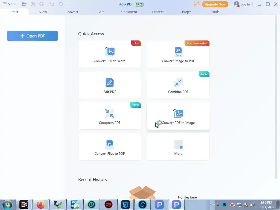Click the undo arrow icon

tap(52, 4)
